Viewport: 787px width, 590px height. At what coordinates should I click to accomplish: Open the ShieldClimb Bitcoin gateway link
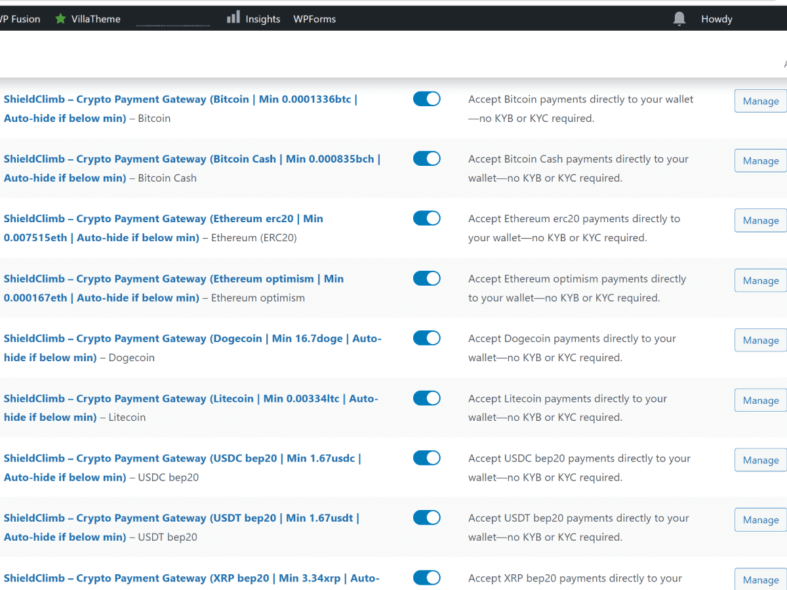pos(181,109)
